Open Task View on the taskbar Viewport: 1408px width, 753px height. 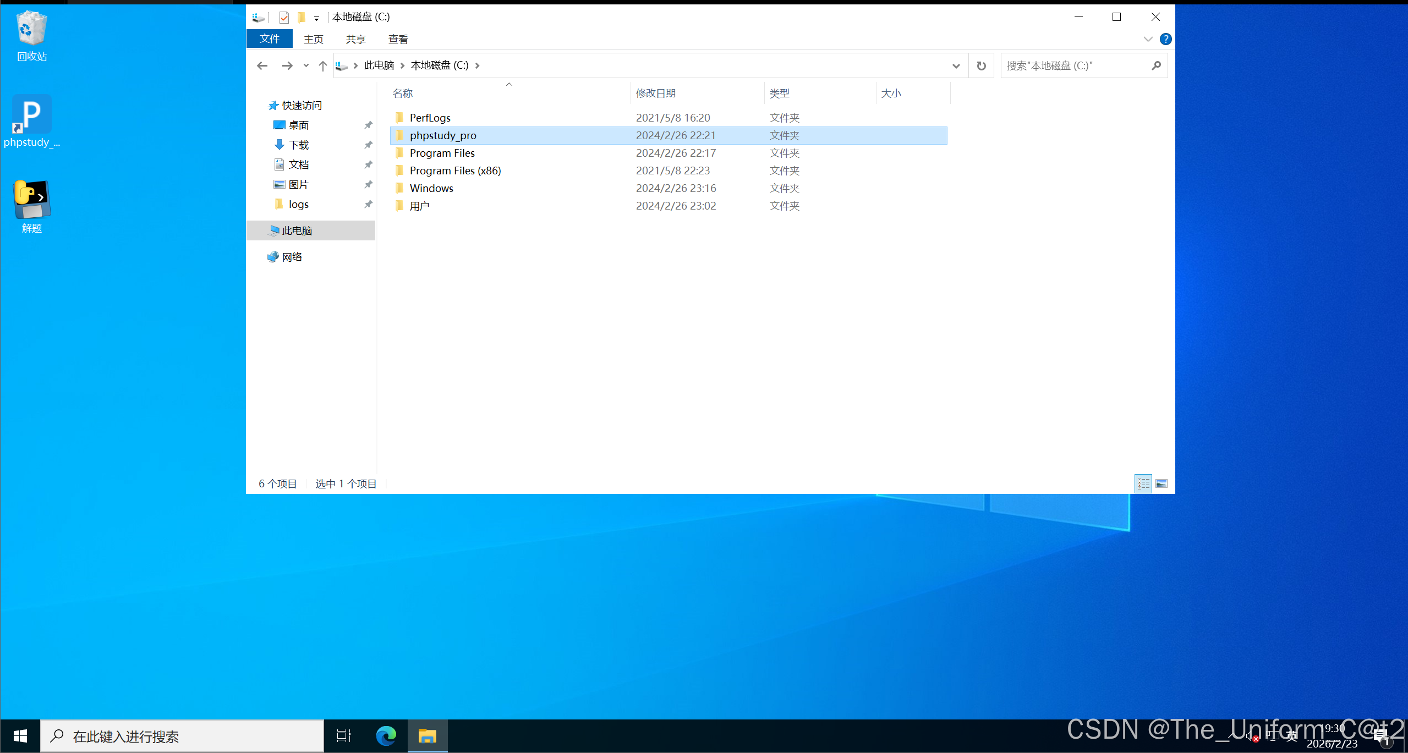pos(344,736)
